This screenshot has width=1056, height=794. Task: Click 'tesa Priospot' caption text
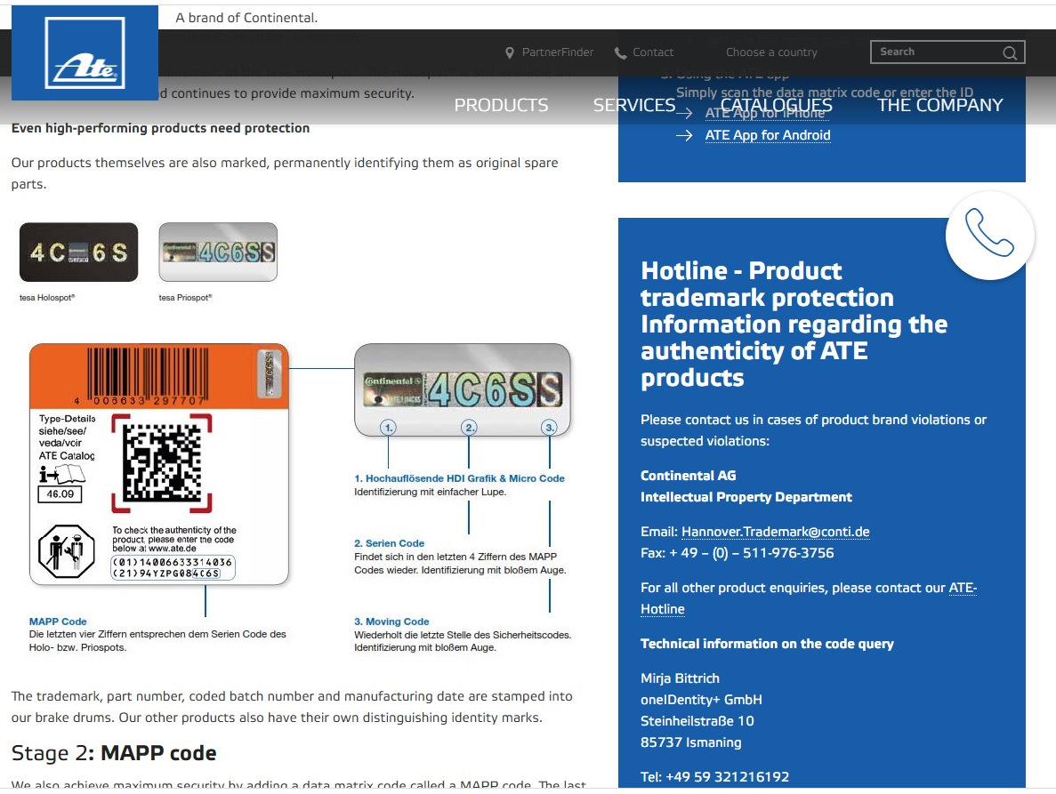(x=185, y=297)
